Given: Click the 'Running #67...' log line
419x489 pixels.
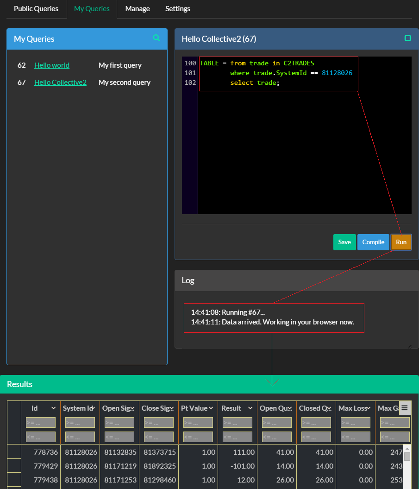Looking at the screenshot, I should (x=228, y=312).
